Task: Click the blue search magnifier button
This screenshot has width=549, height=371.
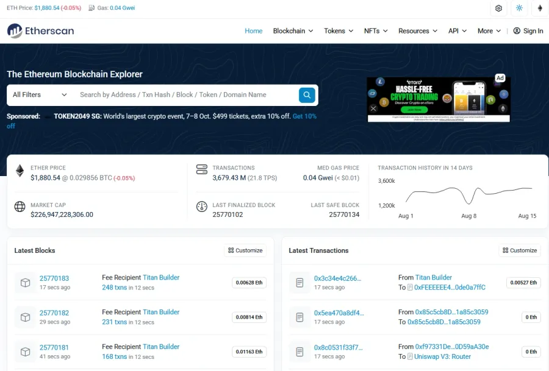Action: pyautogui.click(x=307, y=95)
